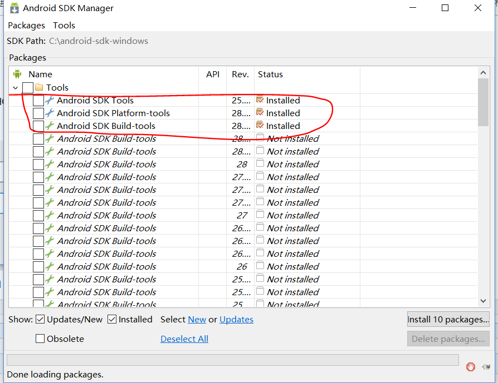
Task: Click the package list scrollbar thumb
Action: pyautogui.click(x=483, y=102)
